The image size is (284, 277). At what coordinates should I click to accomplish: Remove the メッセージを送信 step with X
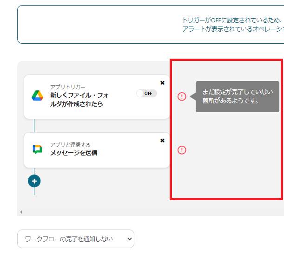[x=163, y=141]
